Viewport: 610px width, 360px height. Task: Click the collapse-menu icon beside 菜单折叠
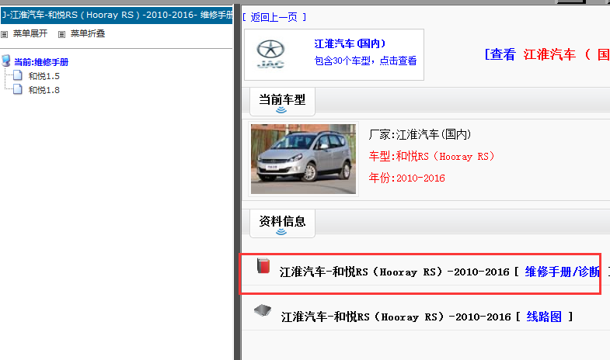[x=61, y=35]
